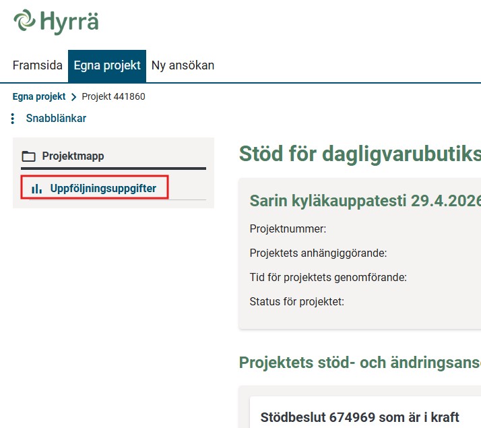Screen dimensions: 481x428
Task: Open the Snabblänkar link
Action: tap(56, 118)
